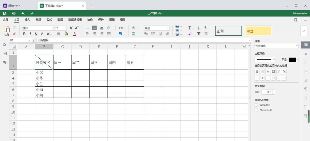310x141 pixels.
Task: Open the 文件 menu
Action: pyautogui.click(x=6, y=20)
